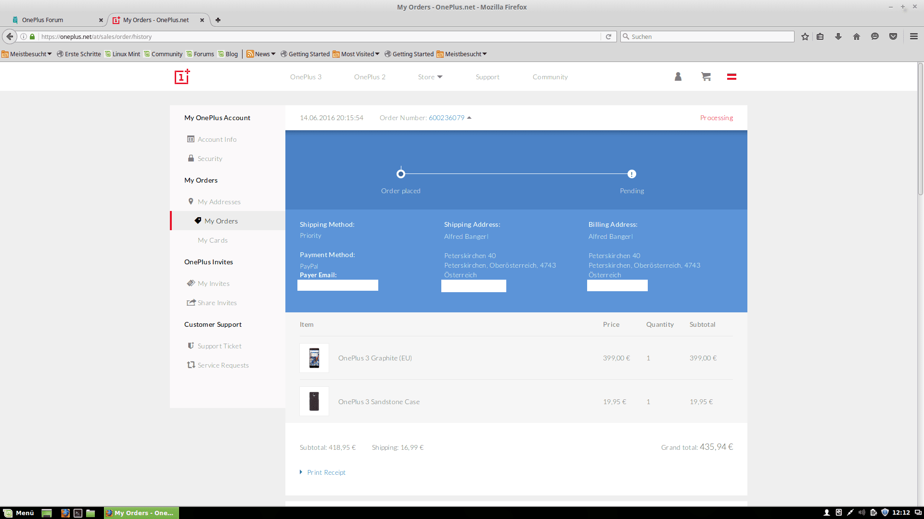Click the URL address bar
The image size is (924, 519).
tap(318, 37)
